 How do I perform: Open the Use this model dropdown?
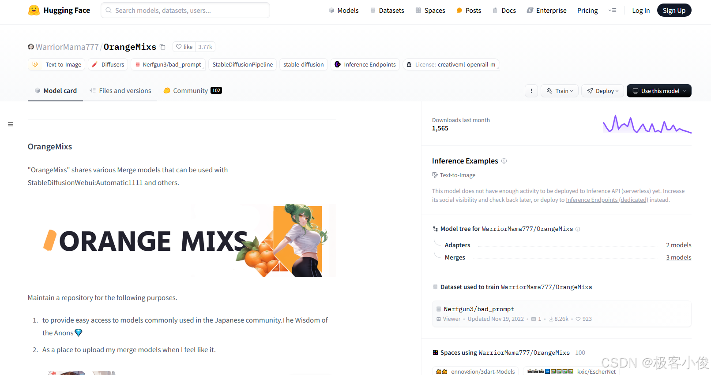659,91
